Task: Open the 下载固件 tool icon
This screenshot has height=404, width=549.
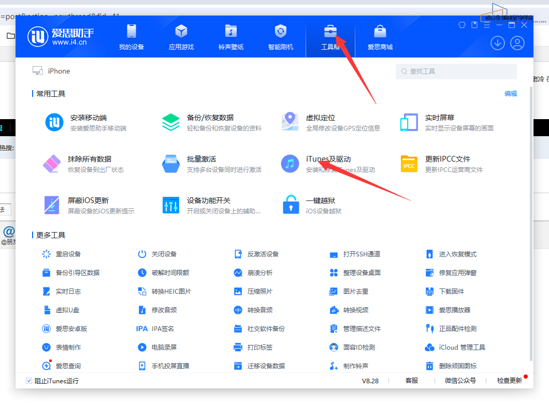Action: (429, 291)
